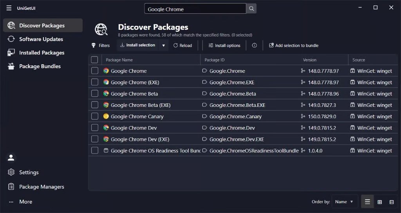Switch to grid view layout icon
This screenshot has height=213, width=401.
click(x=380, y=202)
